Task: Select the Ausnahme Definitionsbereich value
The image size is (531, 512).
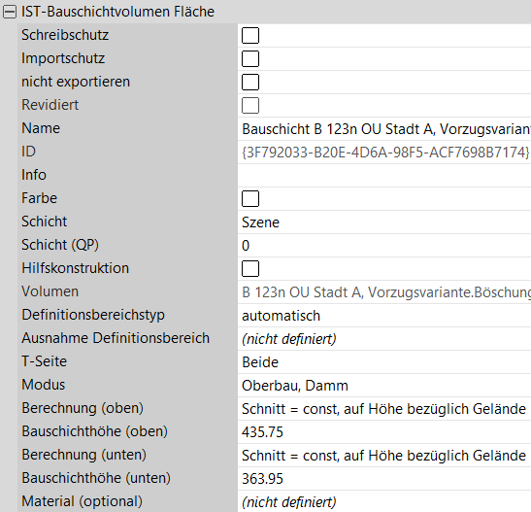Action: [x=384, y=339]
